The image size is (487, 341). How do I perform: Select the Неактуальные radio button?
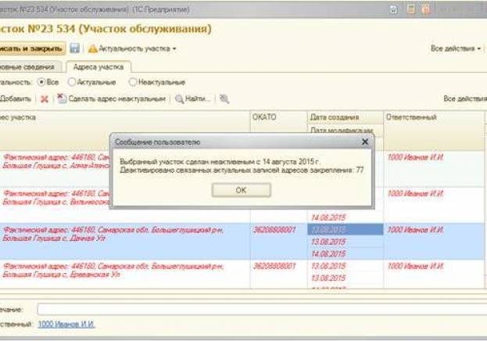click(x=133, y=82)
